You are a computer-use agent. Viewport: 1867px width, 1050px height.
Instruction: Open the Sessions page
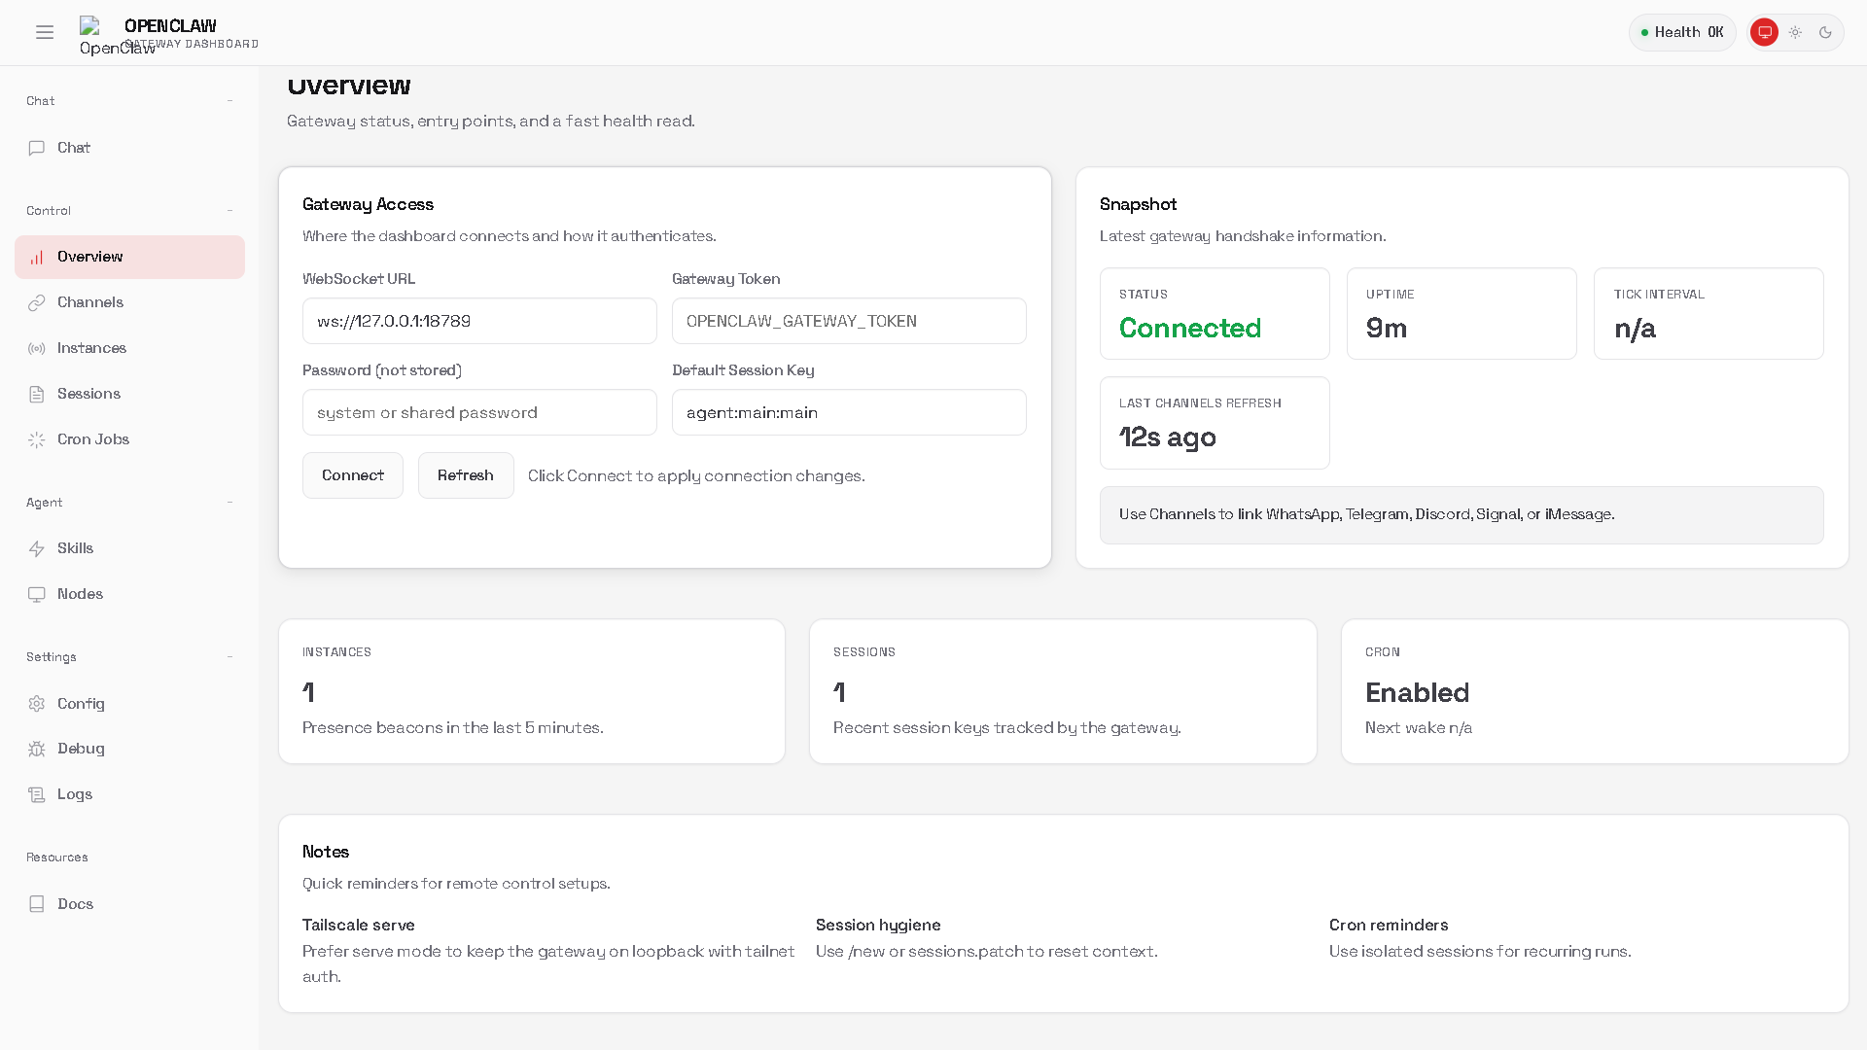tap(88, 394)
